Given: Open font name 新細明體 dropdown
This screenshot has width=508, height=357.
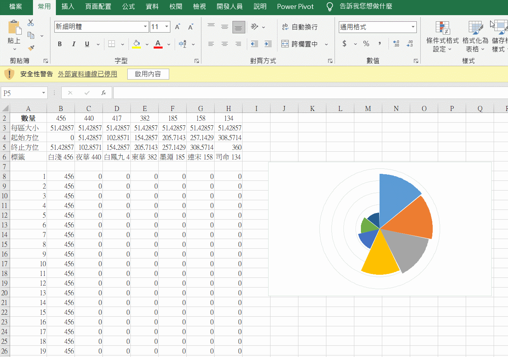Looking at the screenshot, I should click(146, 27).
